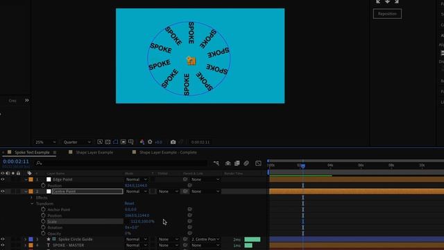Collapse the Centre Point layer twirl
The width and height of the screenshot is (444, 250).
point(26,192)
